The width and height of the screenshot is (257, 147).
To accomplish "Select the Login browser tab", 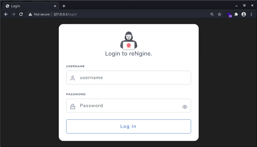I will pos(31,6).
